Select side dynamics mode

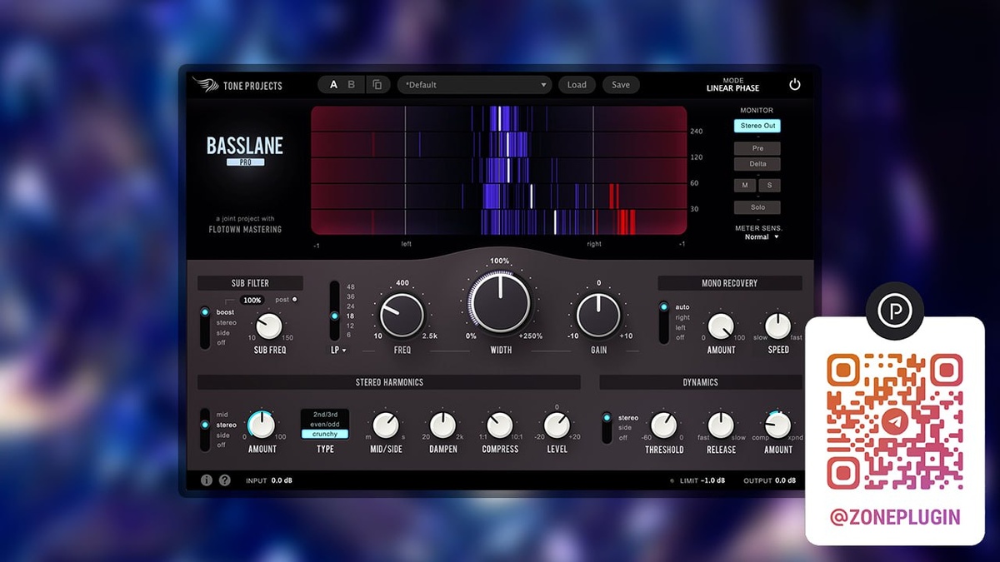point(625,428)
